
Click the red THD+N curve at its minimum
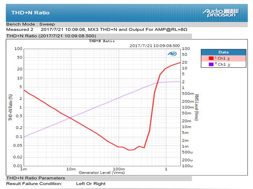[x=129, y=150]
